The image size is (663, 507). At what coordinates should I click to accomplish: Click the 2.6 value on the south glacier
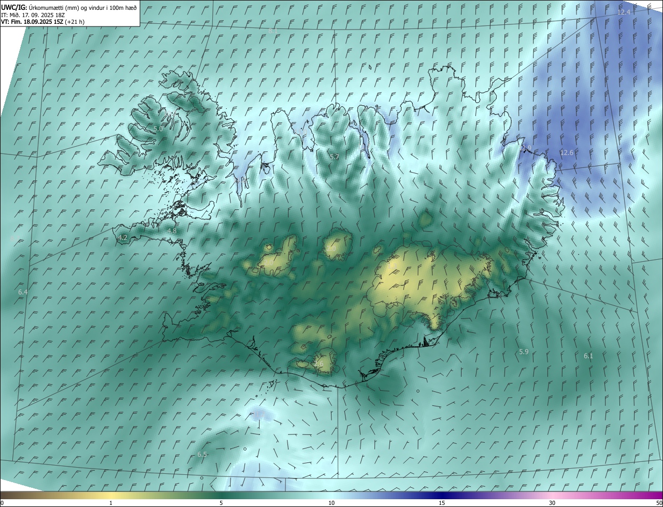[319, 364]
